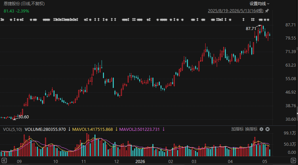The height and width of the screenshot is (165, 298).
Task: Select the 11 month marker on the time axis
Action: (x=83, y=161)
